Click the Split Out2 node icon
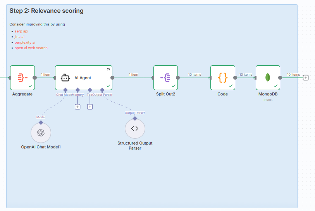 [x=165, y=77]
